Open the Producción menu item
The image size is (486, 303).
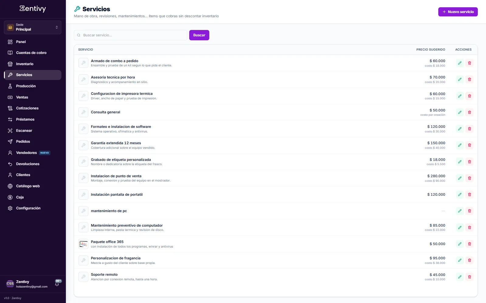33,86
